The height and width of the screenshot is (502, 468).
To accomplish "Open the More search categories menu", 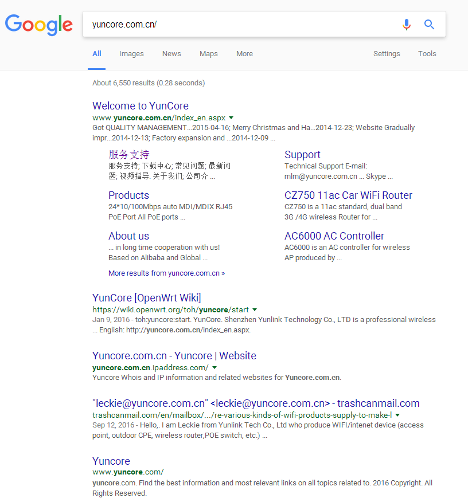I will click(x=244, y=54).
